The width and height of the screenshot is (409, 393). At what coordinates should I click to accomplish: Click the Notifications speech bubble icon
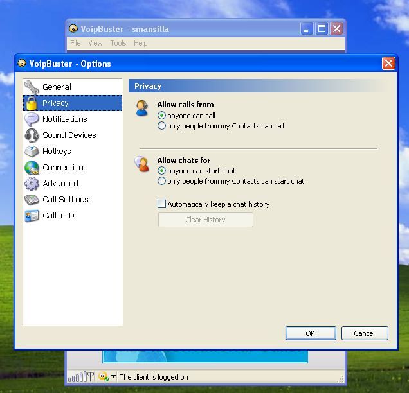point(32,119)
